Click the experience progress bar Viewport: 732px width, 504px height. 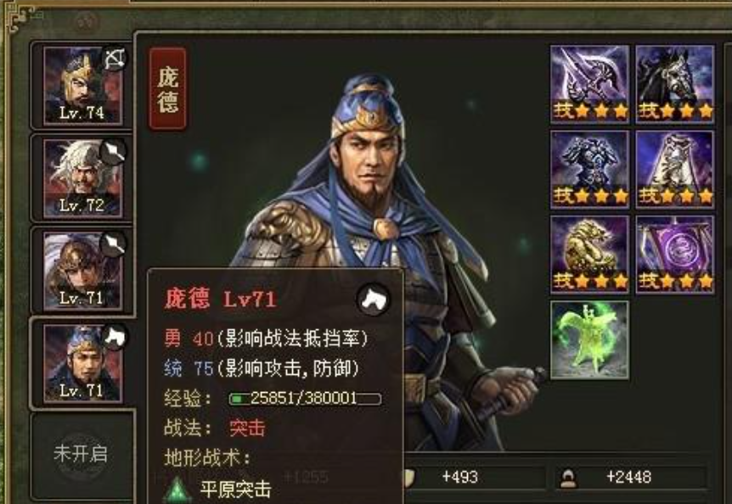(305, 399)
